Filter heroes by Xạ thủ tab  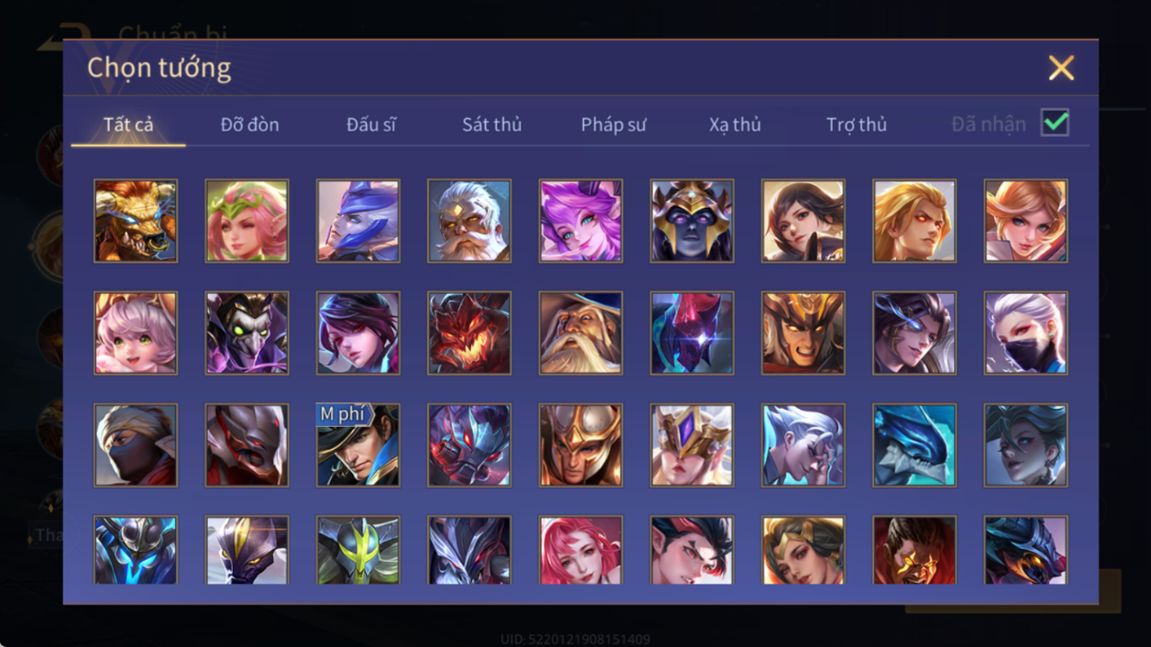coord(735,125)
